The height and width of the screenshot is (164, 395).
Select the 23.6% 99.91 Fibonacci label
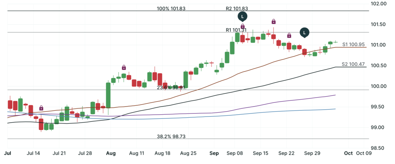[171, 88]
